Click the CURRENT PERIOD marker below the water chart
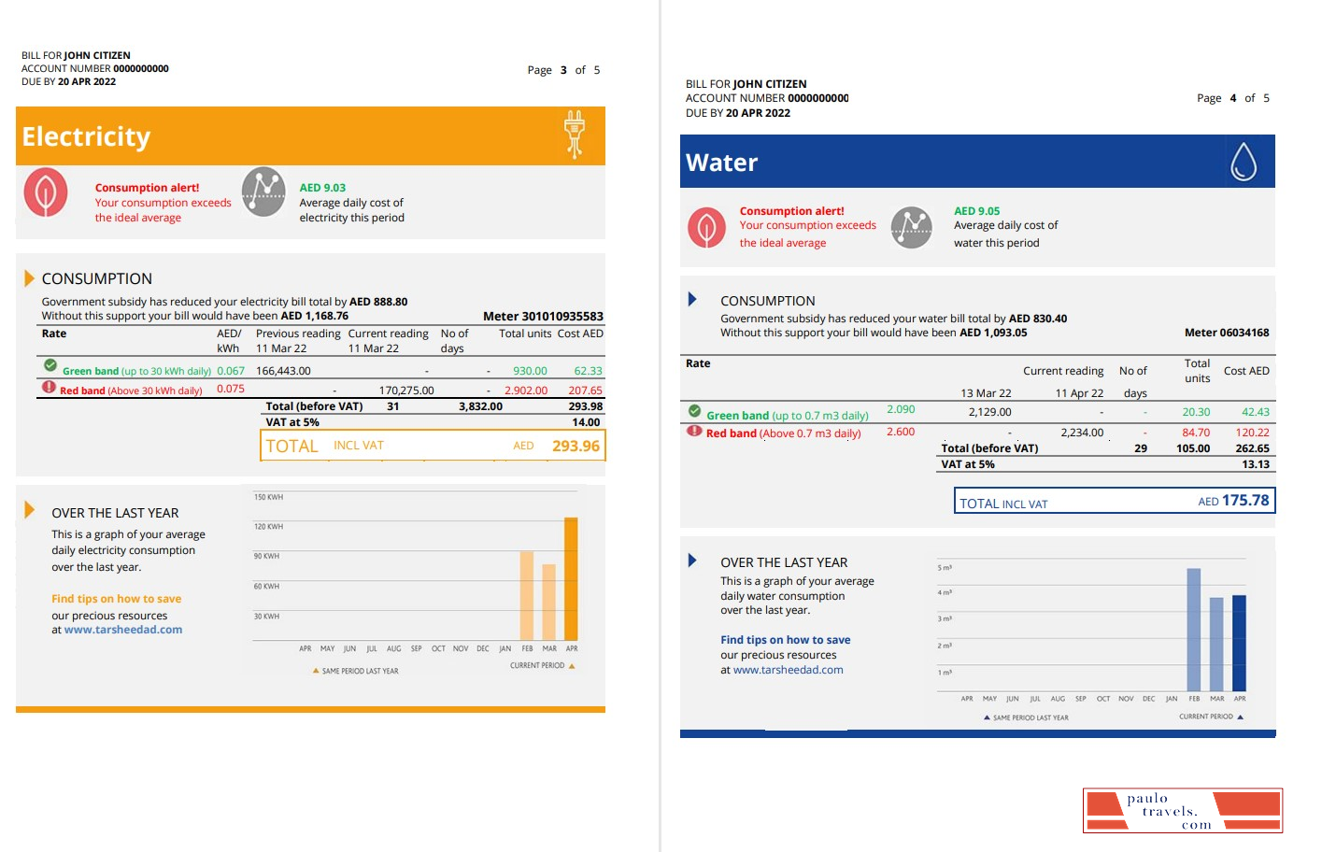 1204,717
